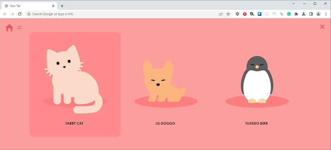Select the Tabby Cat card

pos(75,84)
